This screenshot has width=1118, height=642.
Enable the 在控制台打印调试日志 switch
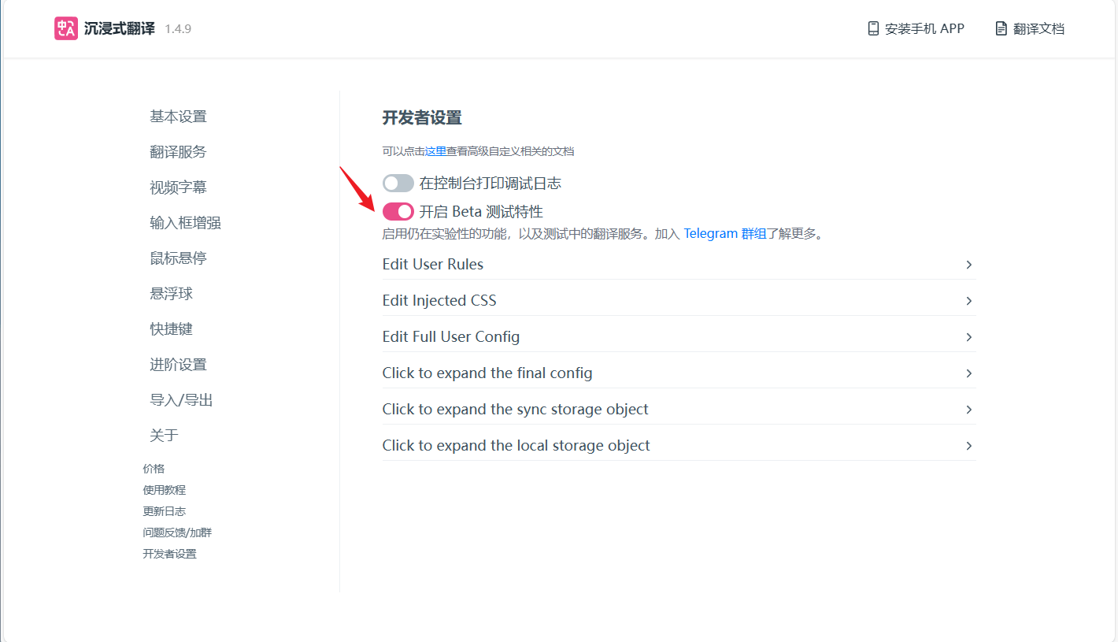[x=398, y=183]
